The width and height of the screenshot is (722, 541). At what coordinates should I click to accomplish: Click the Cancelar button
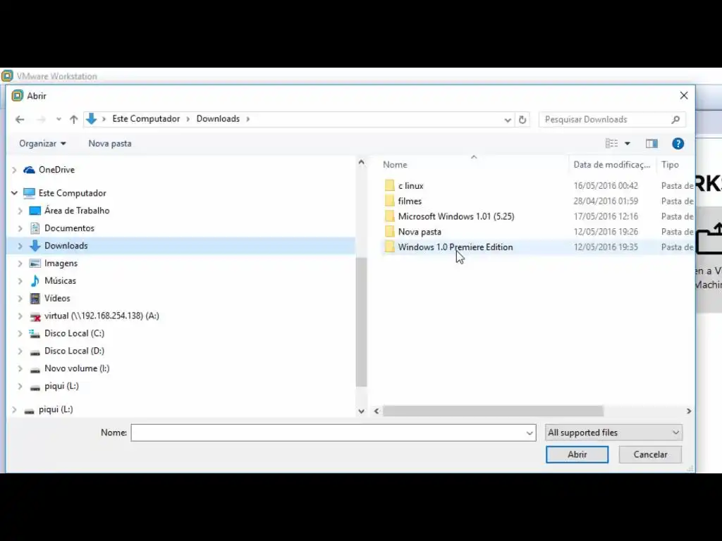pyautogui.click(x=650, y=454)
